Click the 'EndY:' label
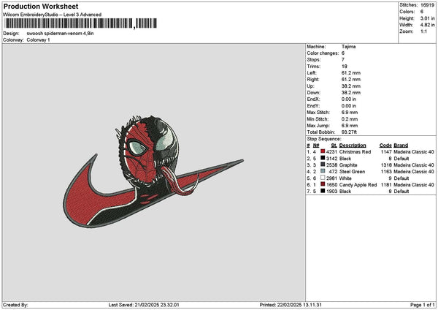This screenshot has height=310, width=438. click(313, 106)
